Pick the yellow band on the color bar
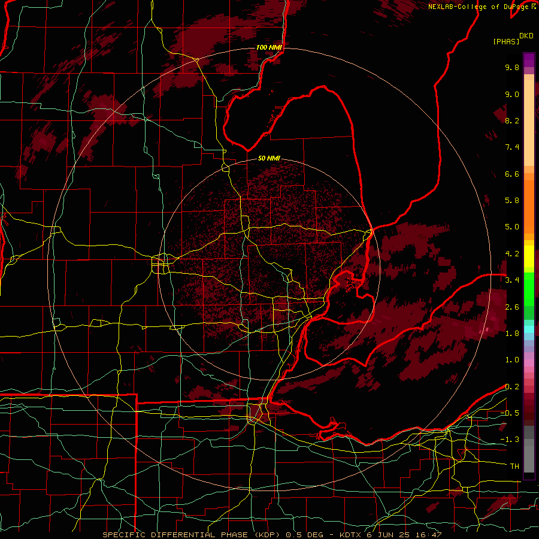 [529, 256]
